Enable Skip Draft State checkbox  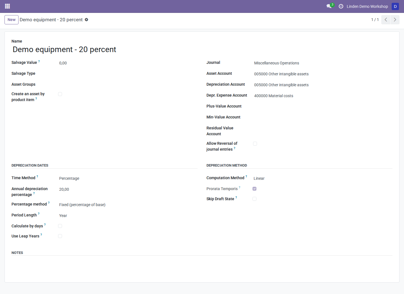tap(254, 199)
